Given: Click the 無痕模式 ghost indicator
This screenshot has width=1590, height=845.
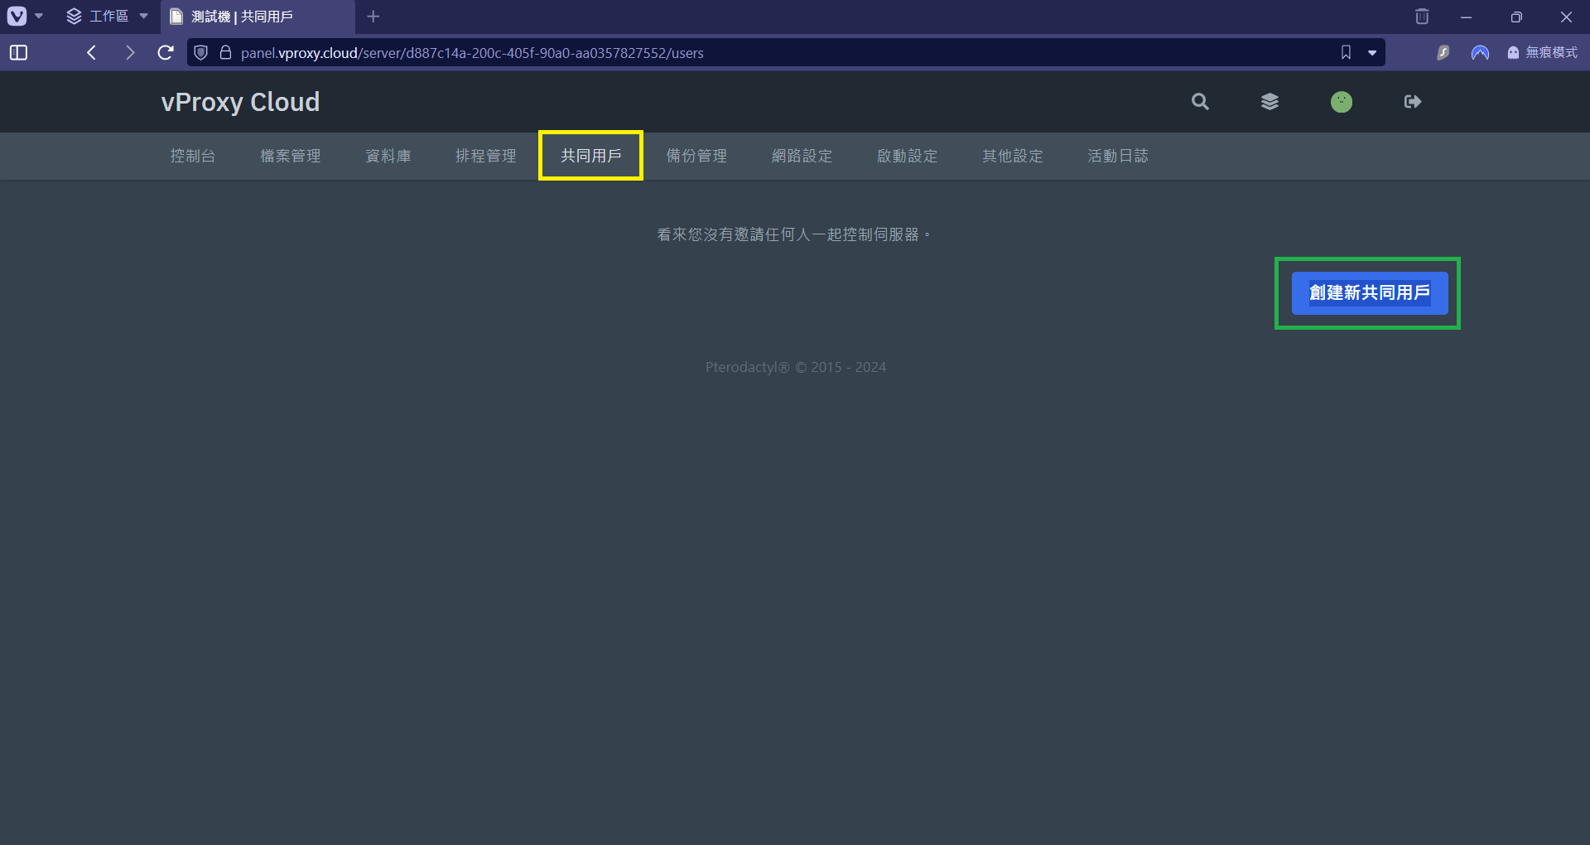Looking at the screenshot, I should click(x=1513, y=52).
